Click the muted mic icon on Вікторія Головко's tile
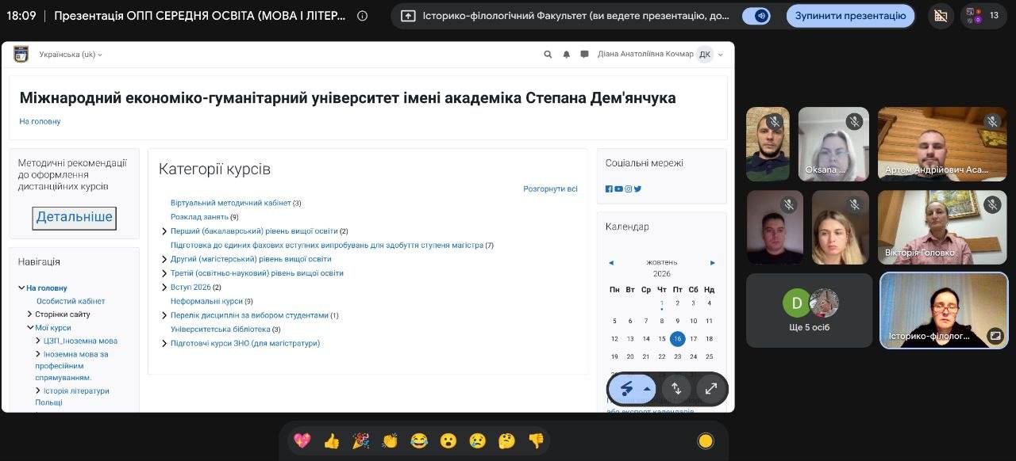 992,204
